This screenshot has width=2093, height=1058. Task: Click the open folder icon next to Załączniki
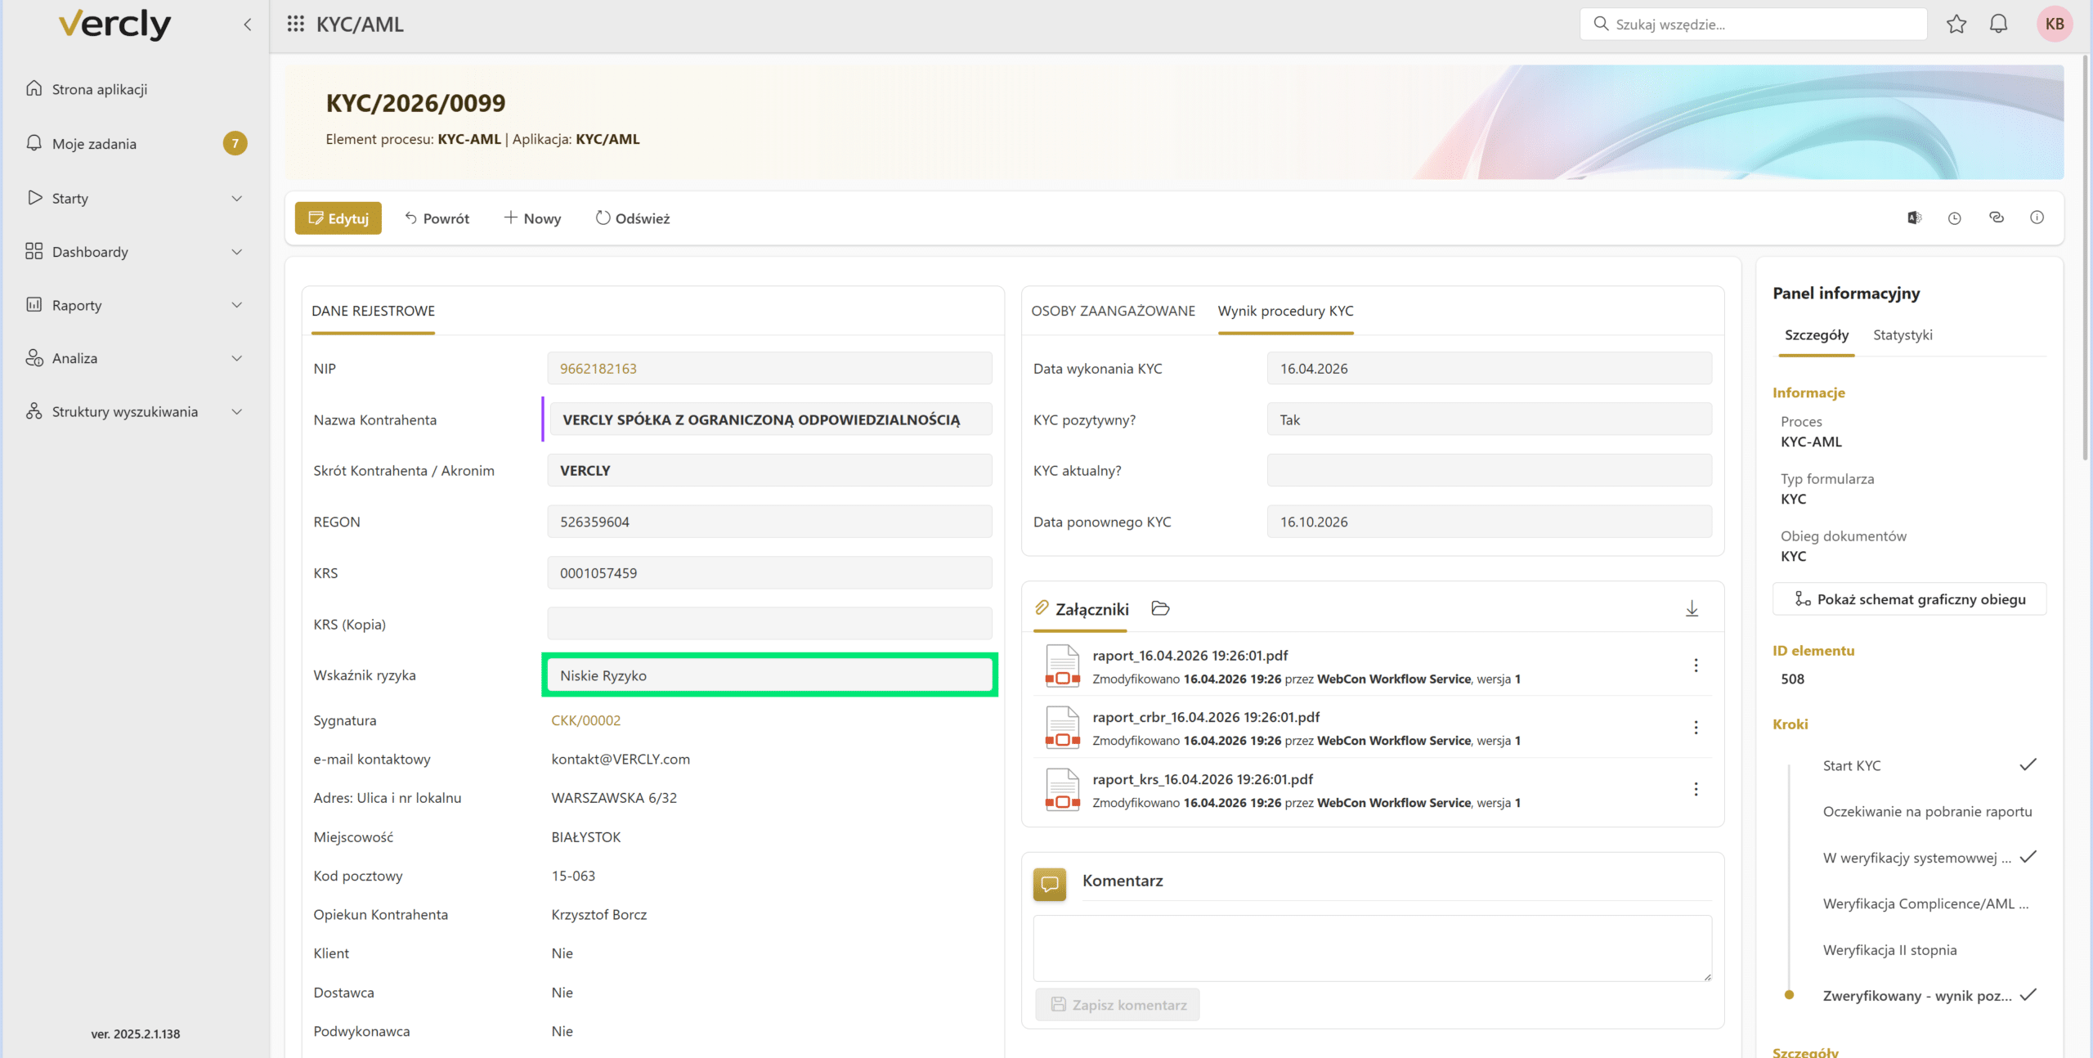(x=1160, y=608)
